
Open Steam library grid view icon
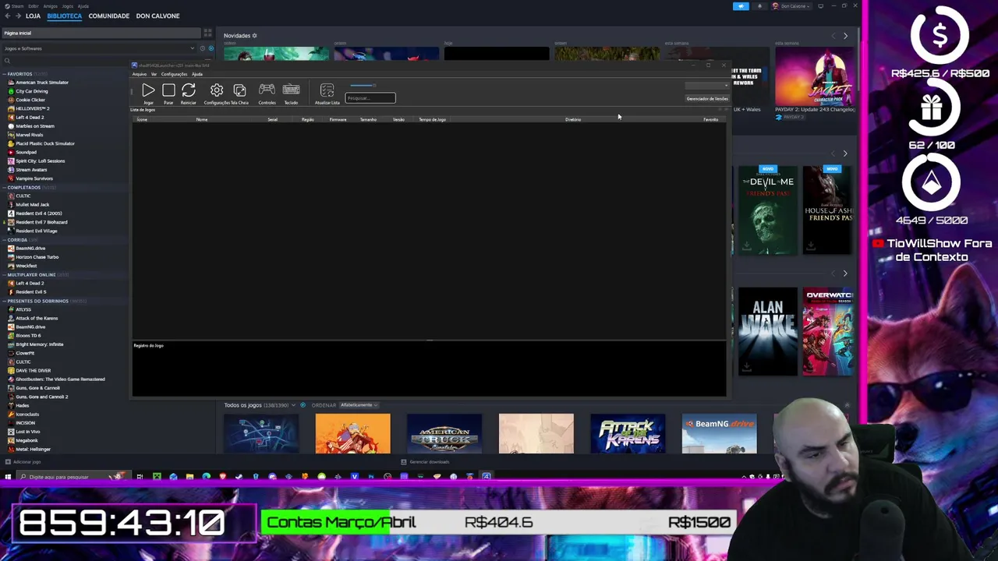(207, 33)
